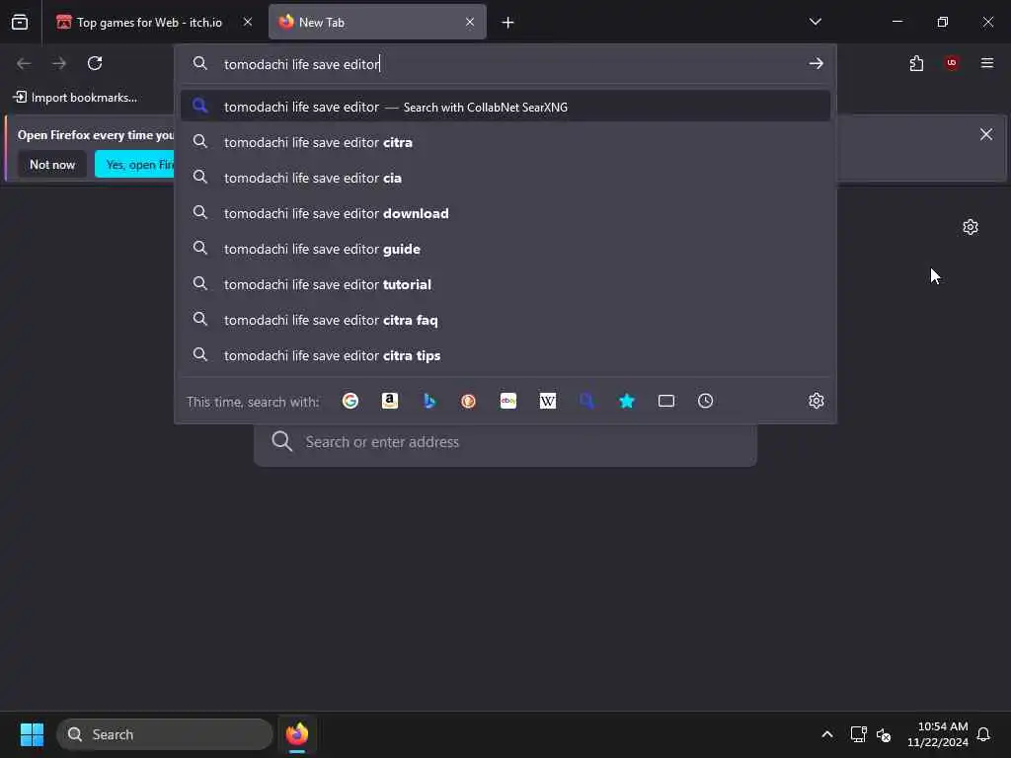
Task: Choose suggestion ending in "citra faq"
Action: click(505, 320)
